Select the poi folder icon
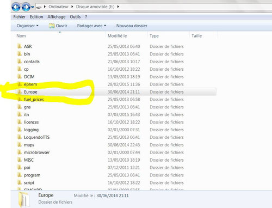Screen dimensions: 272x208 20,168
